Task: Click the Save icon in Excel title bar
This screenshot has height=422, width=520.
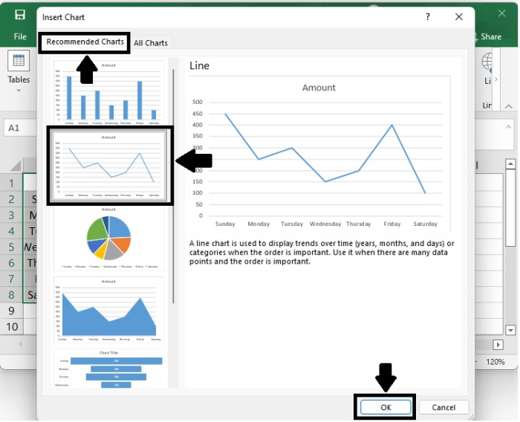Action: click(20, 15)
